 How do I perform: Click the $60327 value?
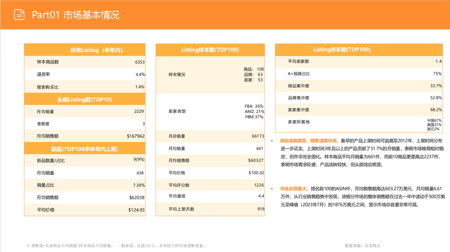point(256,161)
